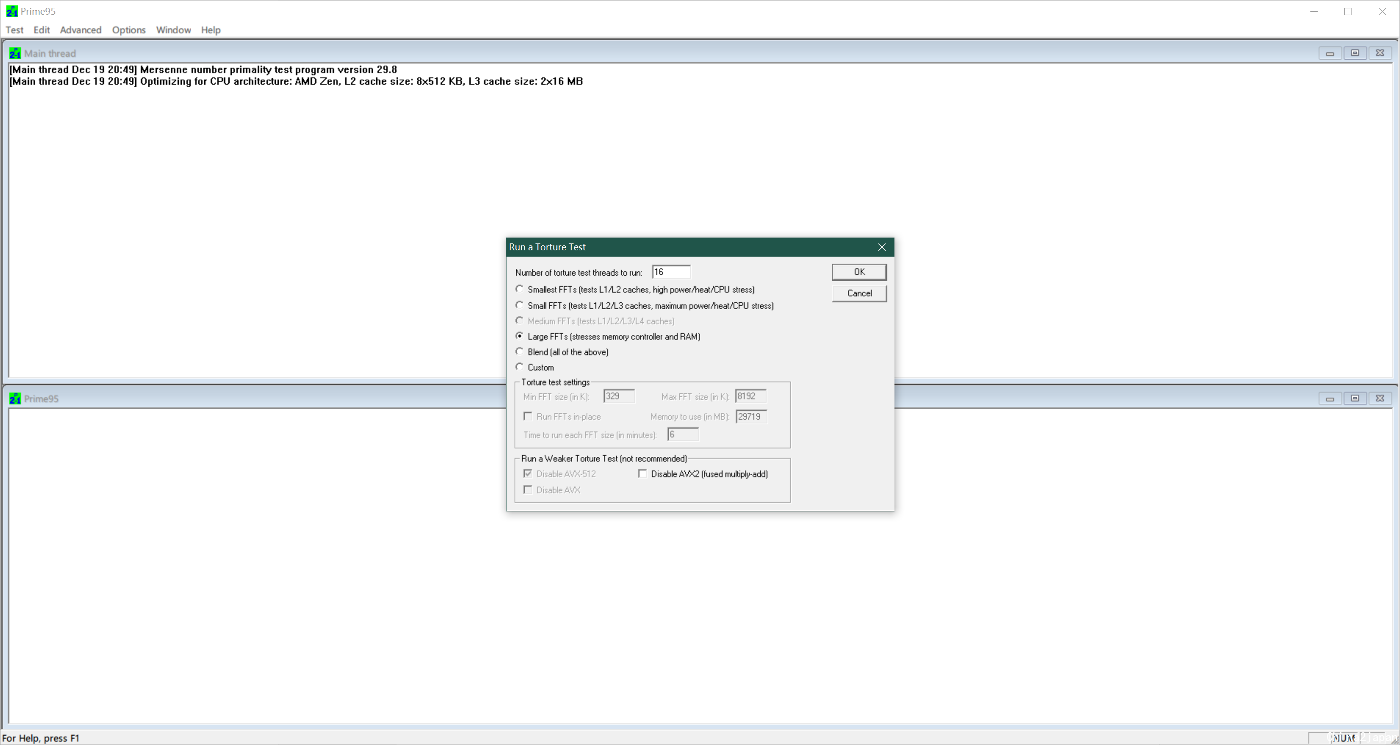Close the Main thread child window
Screen dimensions: 1400x745
pos(1380,53)
